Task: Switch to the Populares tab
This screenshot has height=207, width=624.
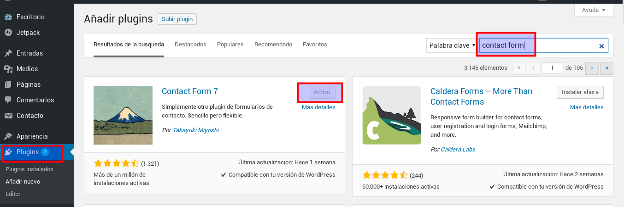Action: point(230,45)
